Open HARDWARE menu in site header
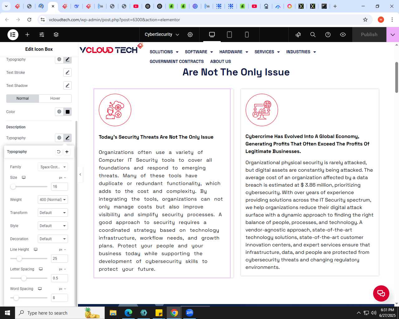Image resolution: width=399 pixels, height=319 pixels. point(234,52)
